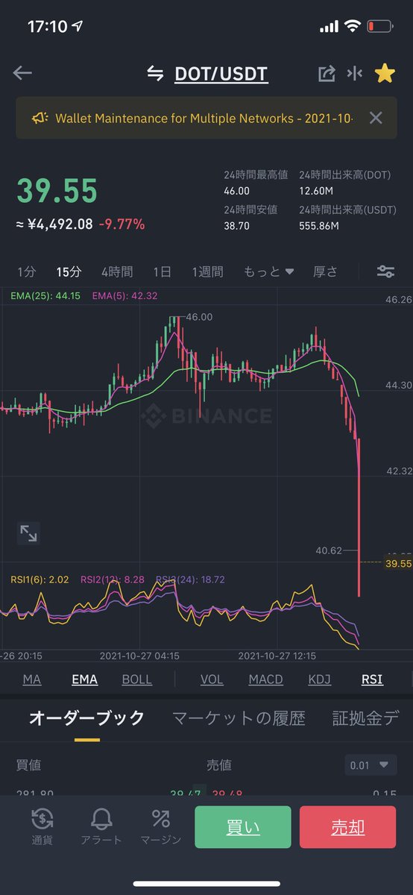Image resolution: width=413 pixels, height=895 pixels.
Task: Switch chart to 1週間 interval
Action: [207, 271]
